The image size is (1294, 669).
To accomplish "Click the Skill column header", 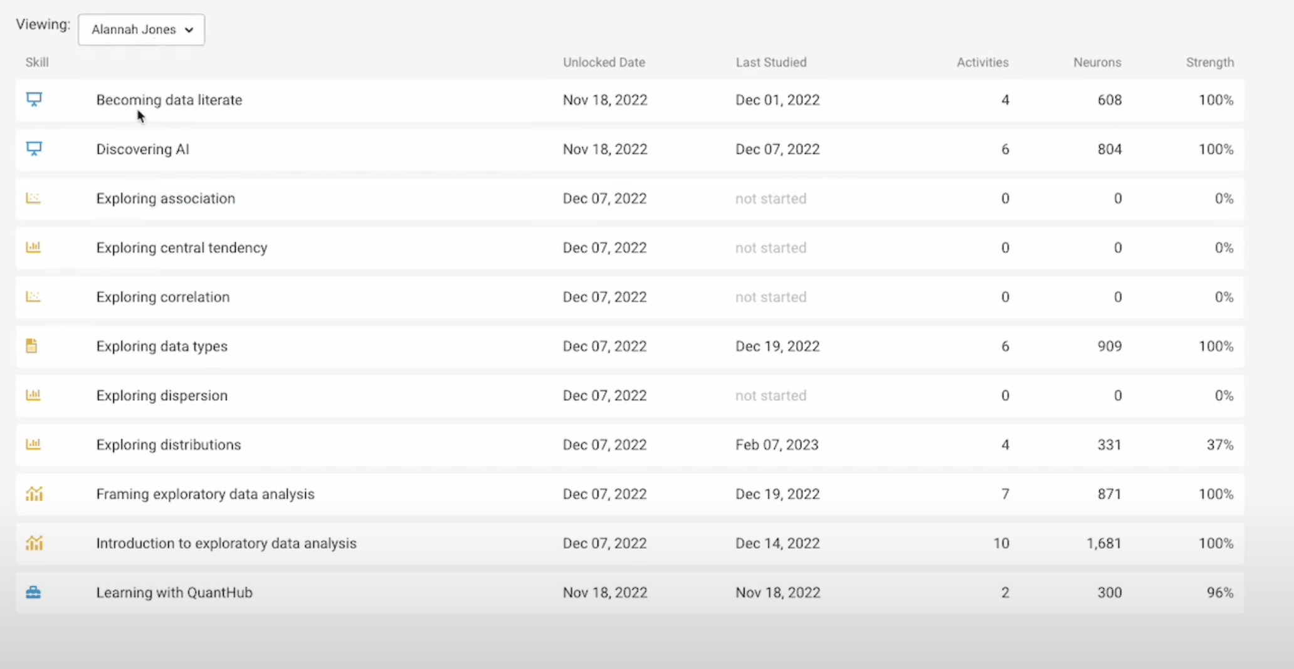I will point(37,62).
